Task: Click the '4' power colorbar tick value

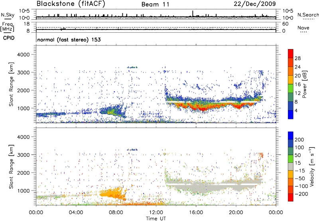Action: point(296,110)
